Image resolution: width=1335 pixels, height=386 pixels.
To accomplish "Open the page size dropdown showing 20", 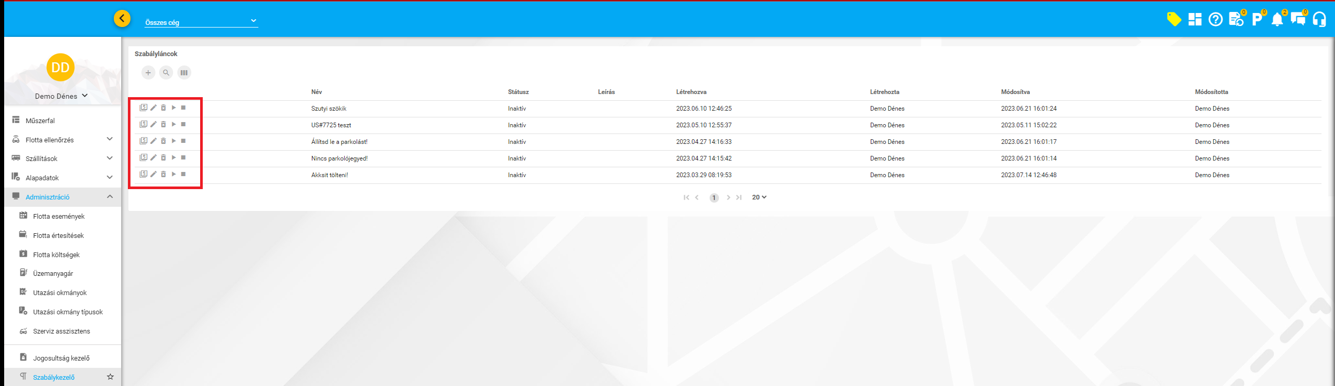I will 759,197.
